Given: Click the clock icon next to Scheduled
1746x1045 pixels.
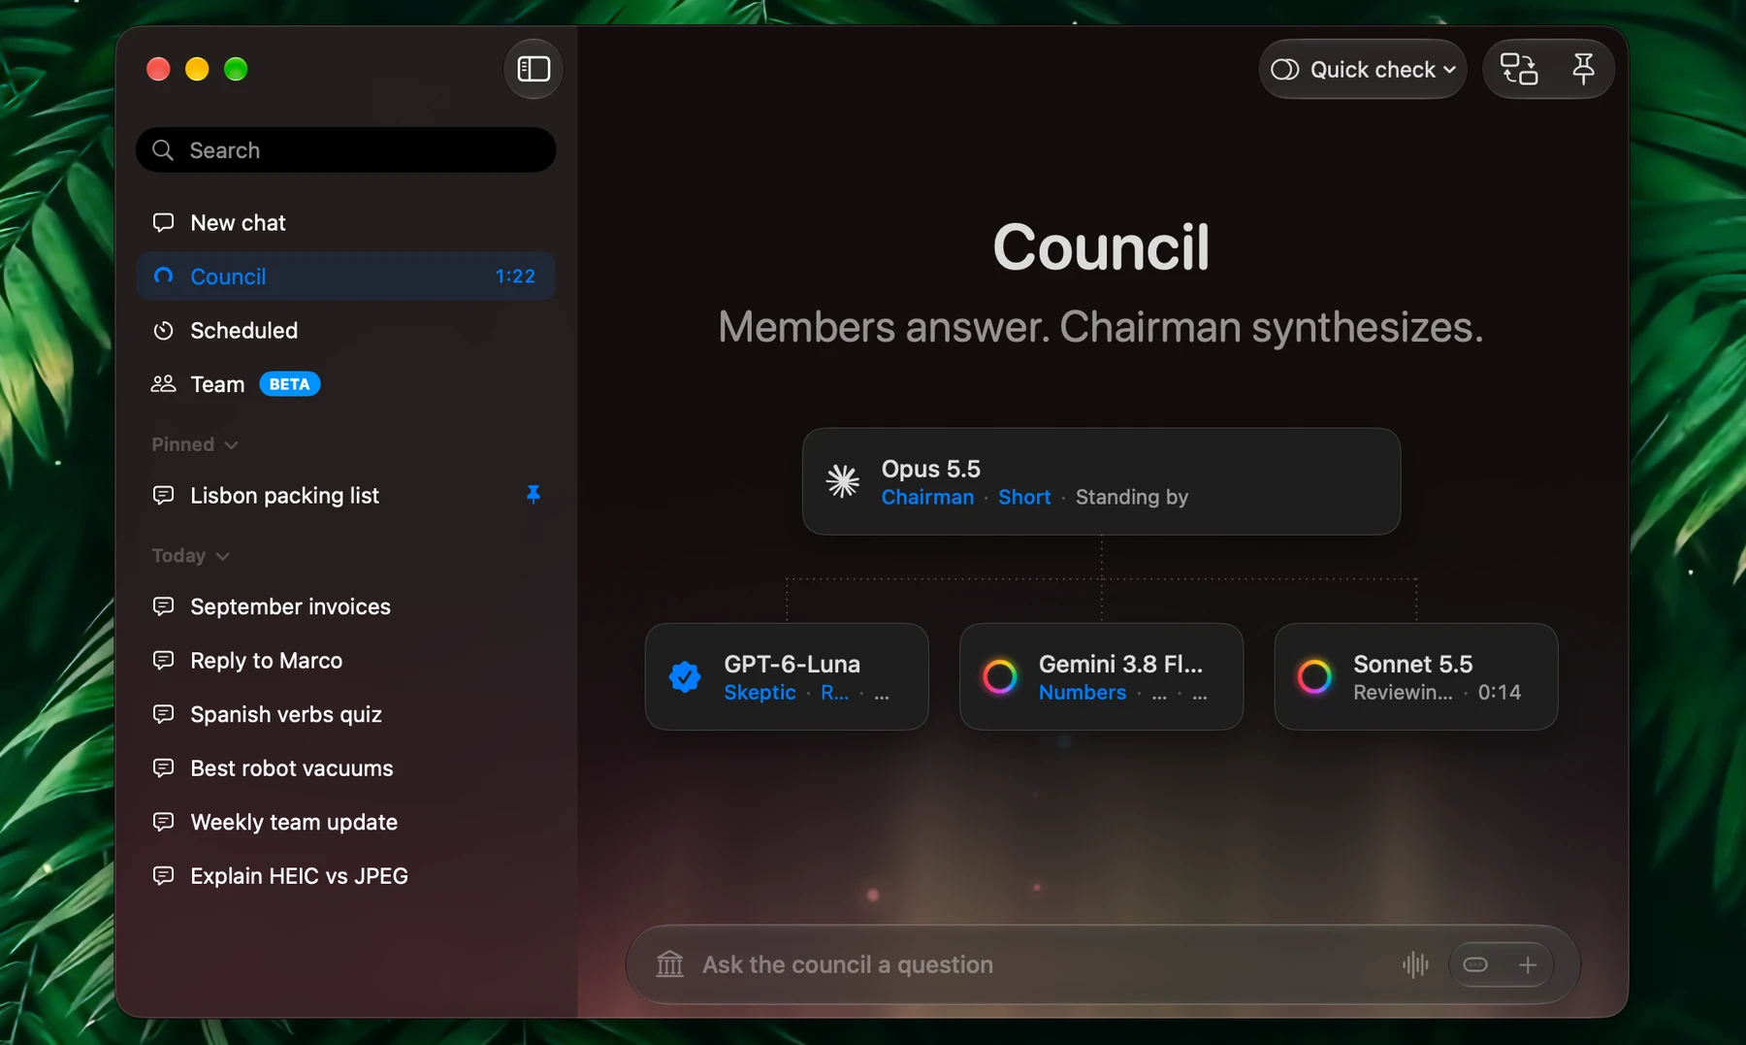Looking at the screenshot, I should (163, 331).
